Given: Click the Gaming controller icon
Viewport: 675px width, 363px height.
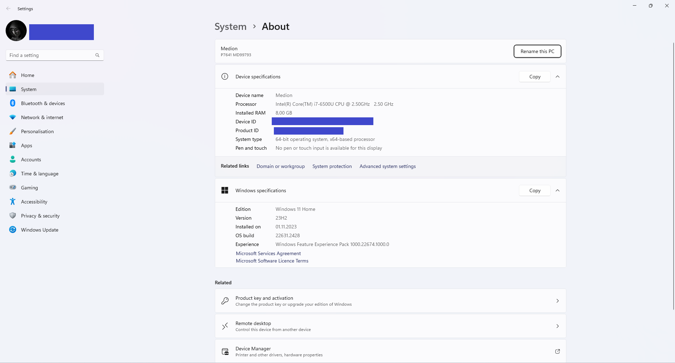Looking at the screenshot, I should [13, 187].
